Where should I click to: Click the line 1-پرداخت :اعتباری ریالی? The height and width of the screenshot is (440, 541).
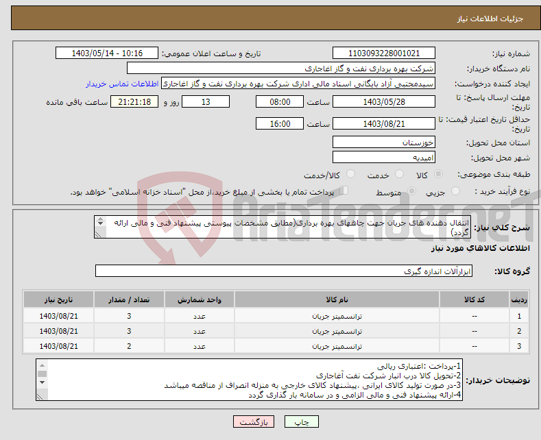coord(419,366)
